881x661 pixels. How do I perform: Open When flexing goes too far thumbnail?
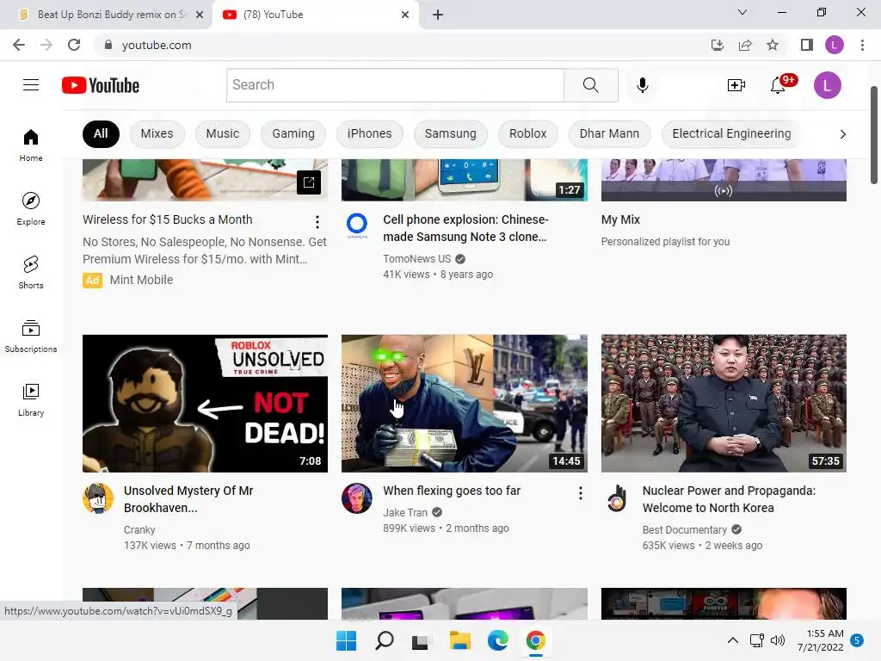tap(464, 404)
